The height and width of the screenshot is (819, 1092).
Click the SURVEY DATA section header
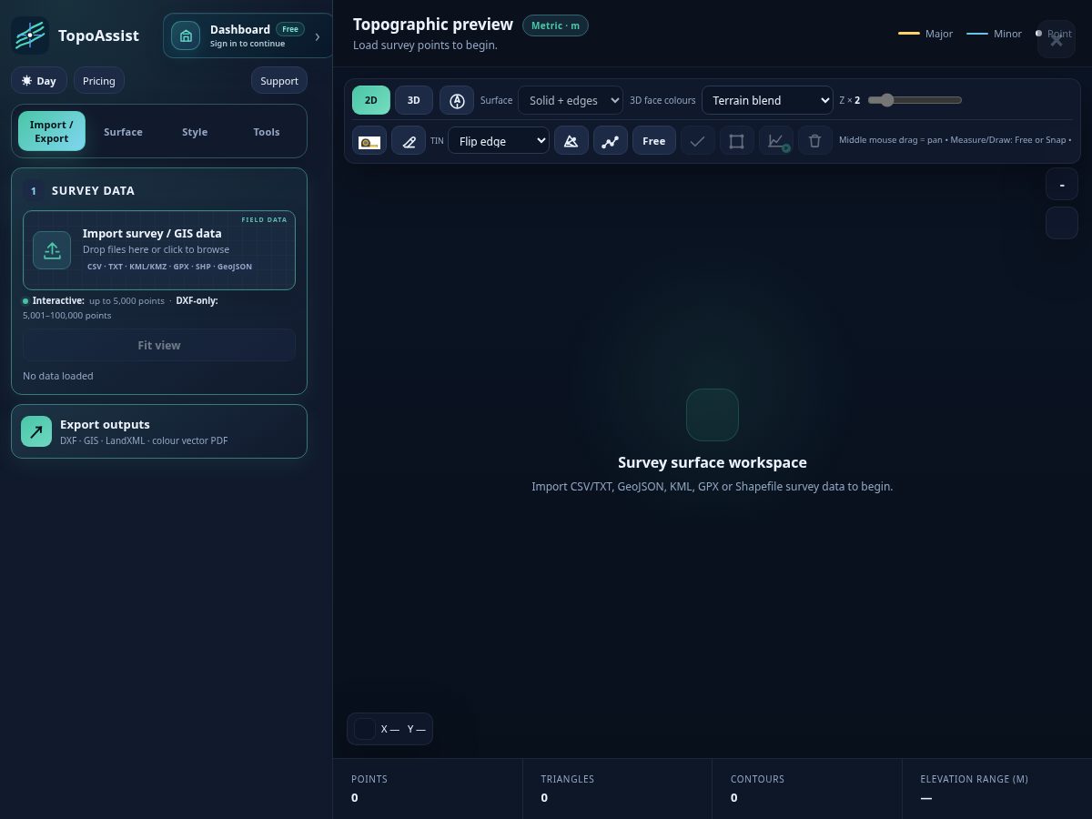(x=93, y=190)
